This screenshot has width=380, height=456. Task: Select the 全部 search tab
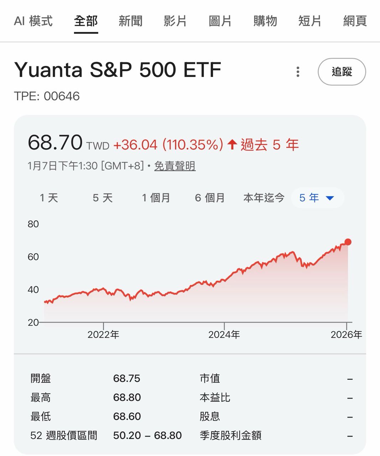coord(86,21)
